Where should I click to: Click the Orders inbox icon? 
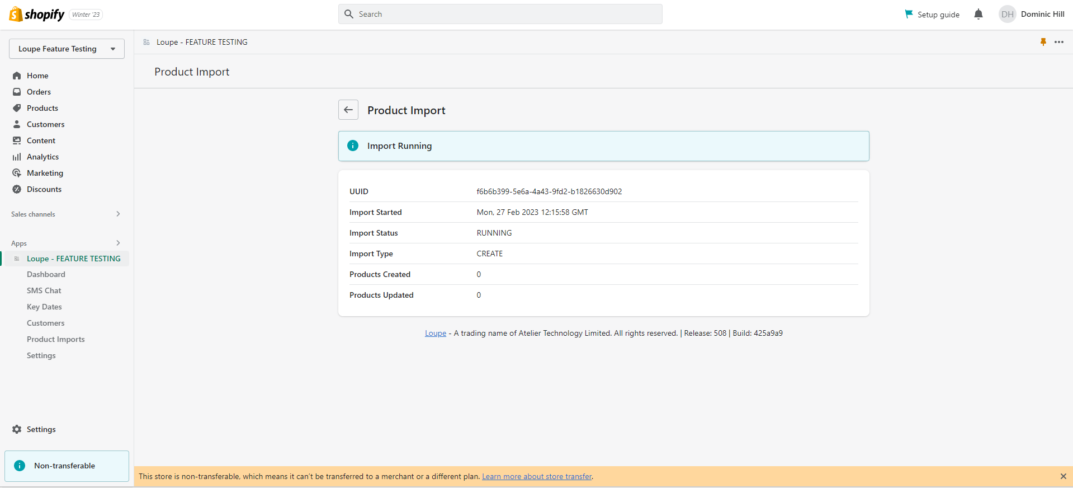[x=17, y=92]
